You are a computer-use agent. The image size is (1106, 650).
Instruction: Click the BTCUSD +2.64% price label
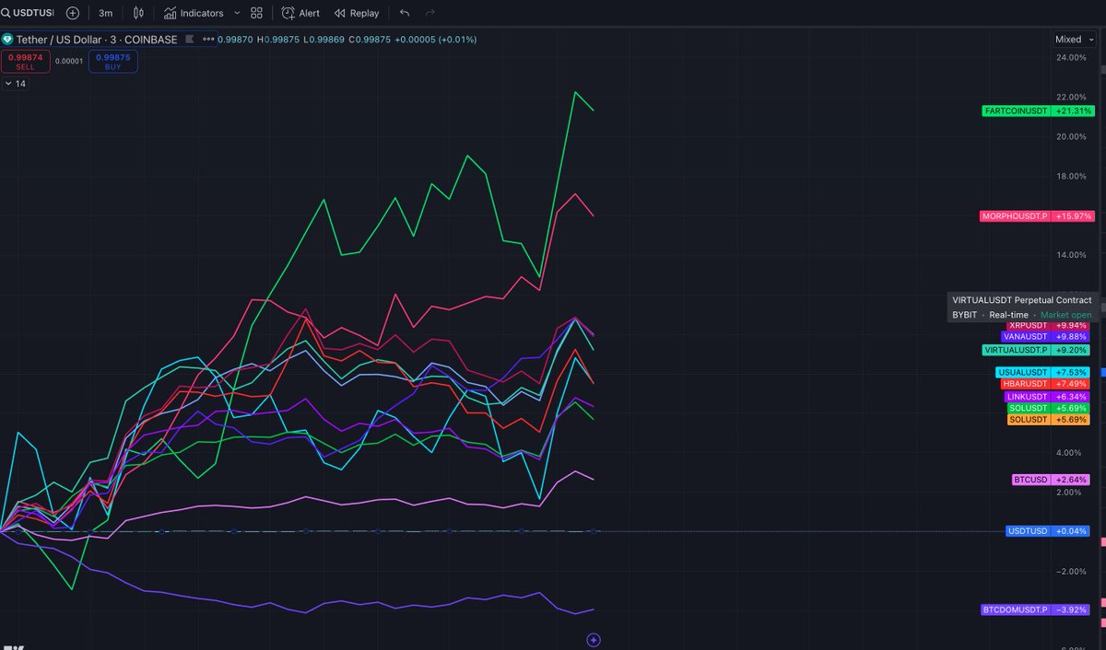click(x=1052, y=480)
